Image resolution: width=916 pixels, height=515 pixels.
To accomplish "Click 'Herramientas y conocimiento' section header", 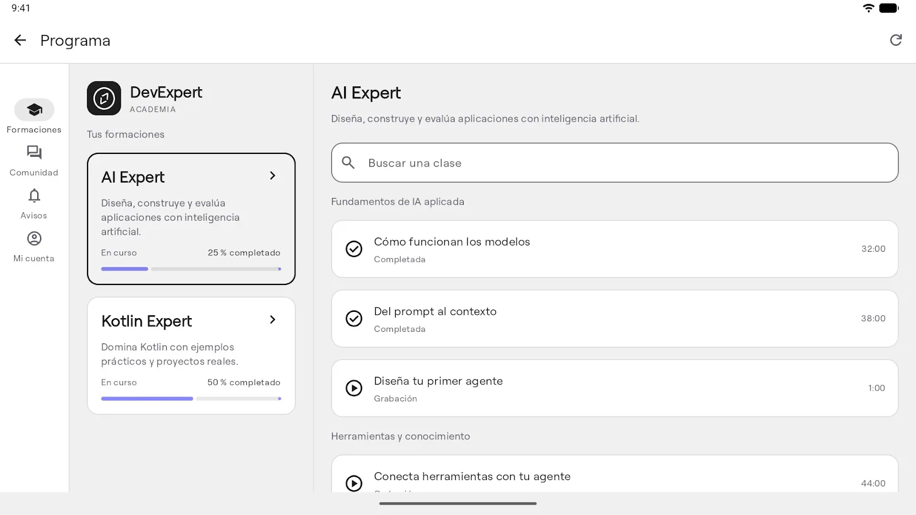I will click(x=400, y=436).
